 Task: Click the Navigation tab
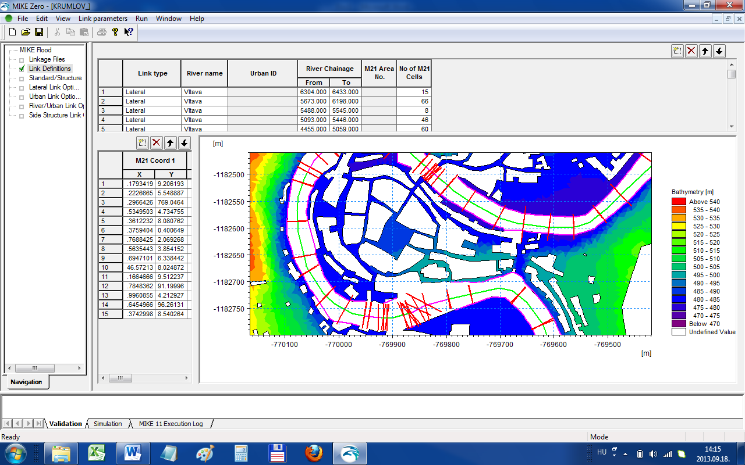click(26, 382)
